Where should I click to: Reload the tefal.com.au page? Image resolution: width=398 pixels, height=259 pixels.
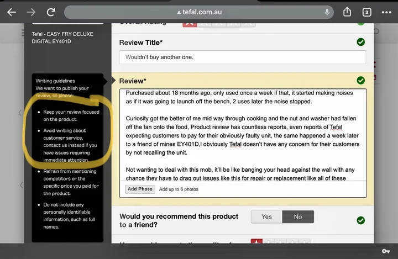click(x=51, y=12)
